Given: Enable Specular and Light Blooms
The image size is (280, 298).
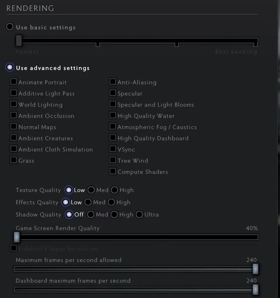Looking at the screenshot, I should pyautogui.click(x=113, y=104).
